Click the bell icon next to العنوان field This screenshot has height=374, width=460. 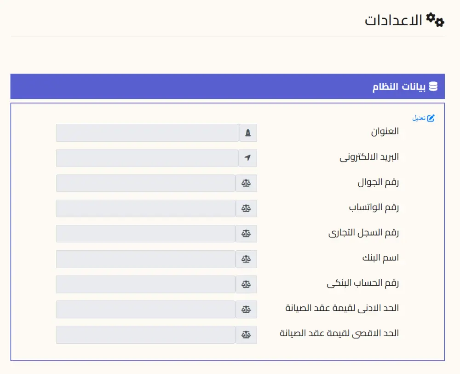(248, 132)
